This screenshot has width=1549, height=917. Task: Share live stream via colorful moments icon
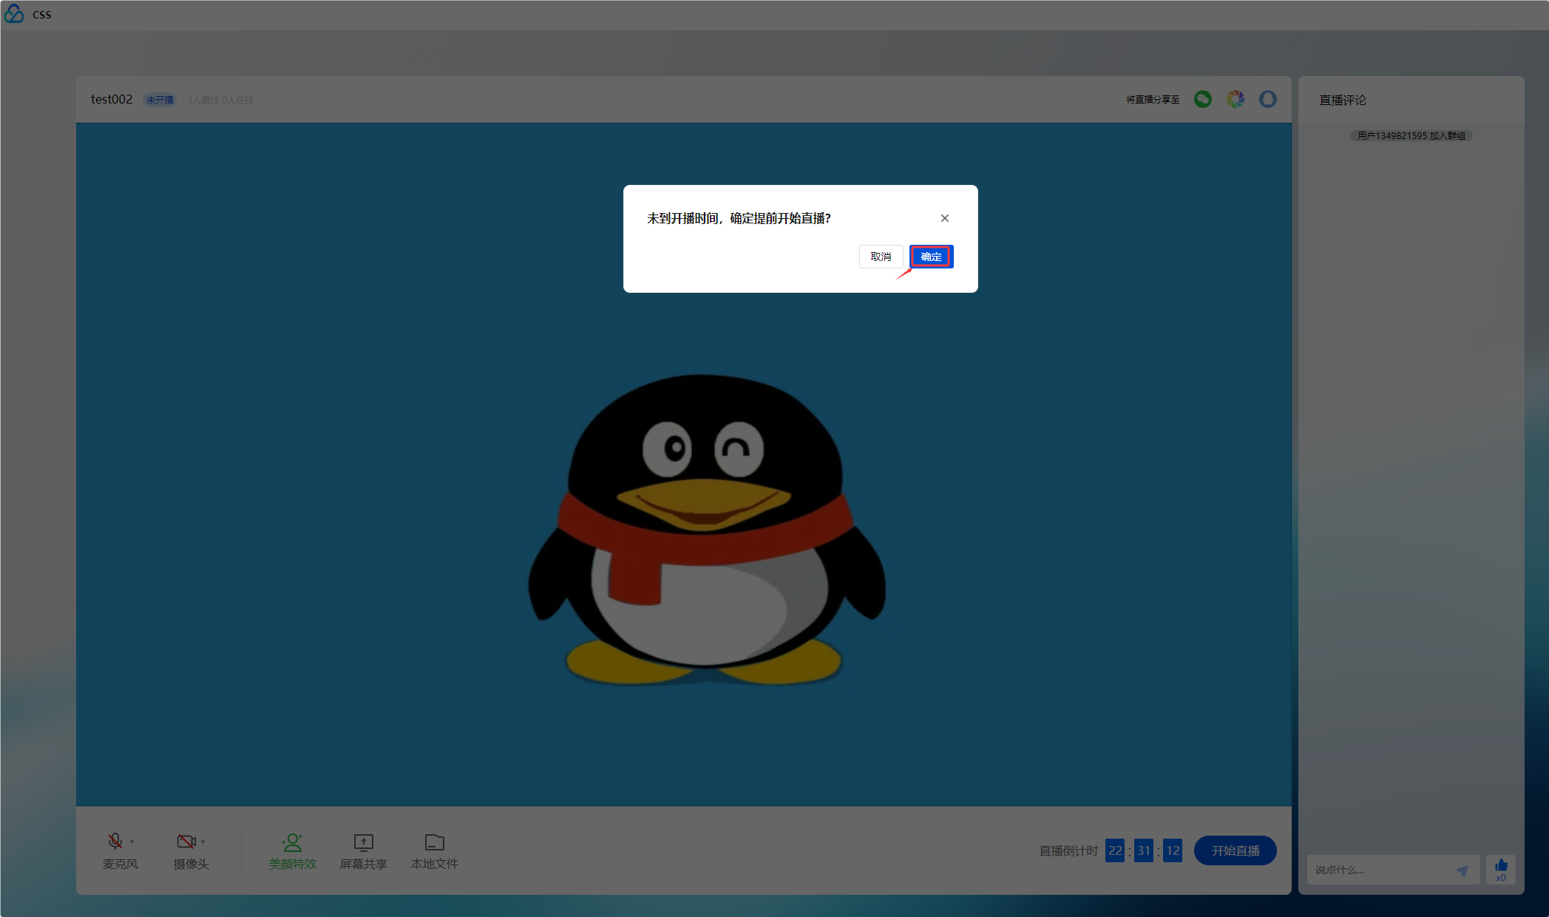(1236, 99)
